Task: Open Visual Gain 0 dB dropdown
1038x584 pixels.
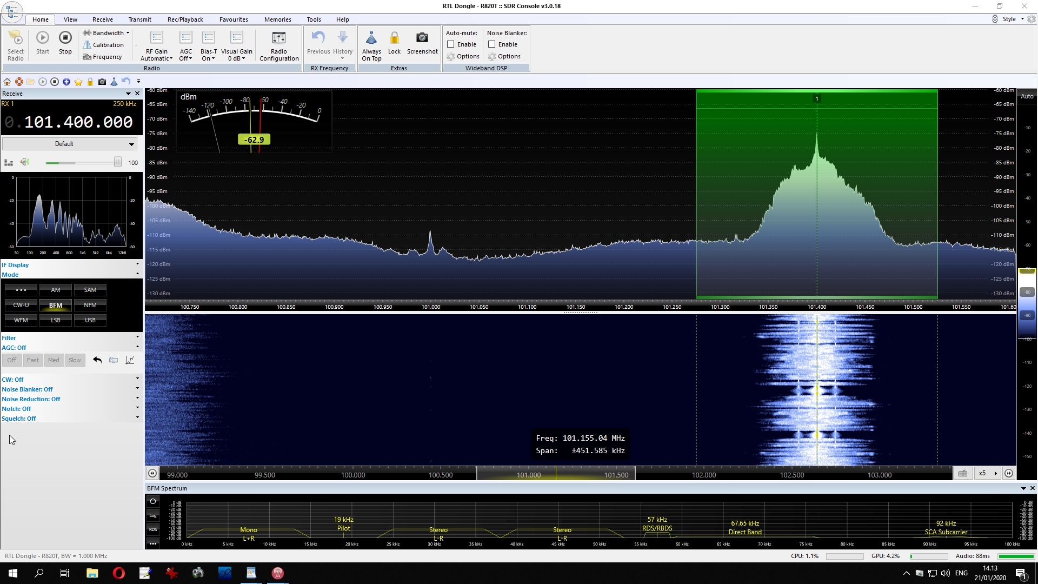Action: (x=237, y=45)
